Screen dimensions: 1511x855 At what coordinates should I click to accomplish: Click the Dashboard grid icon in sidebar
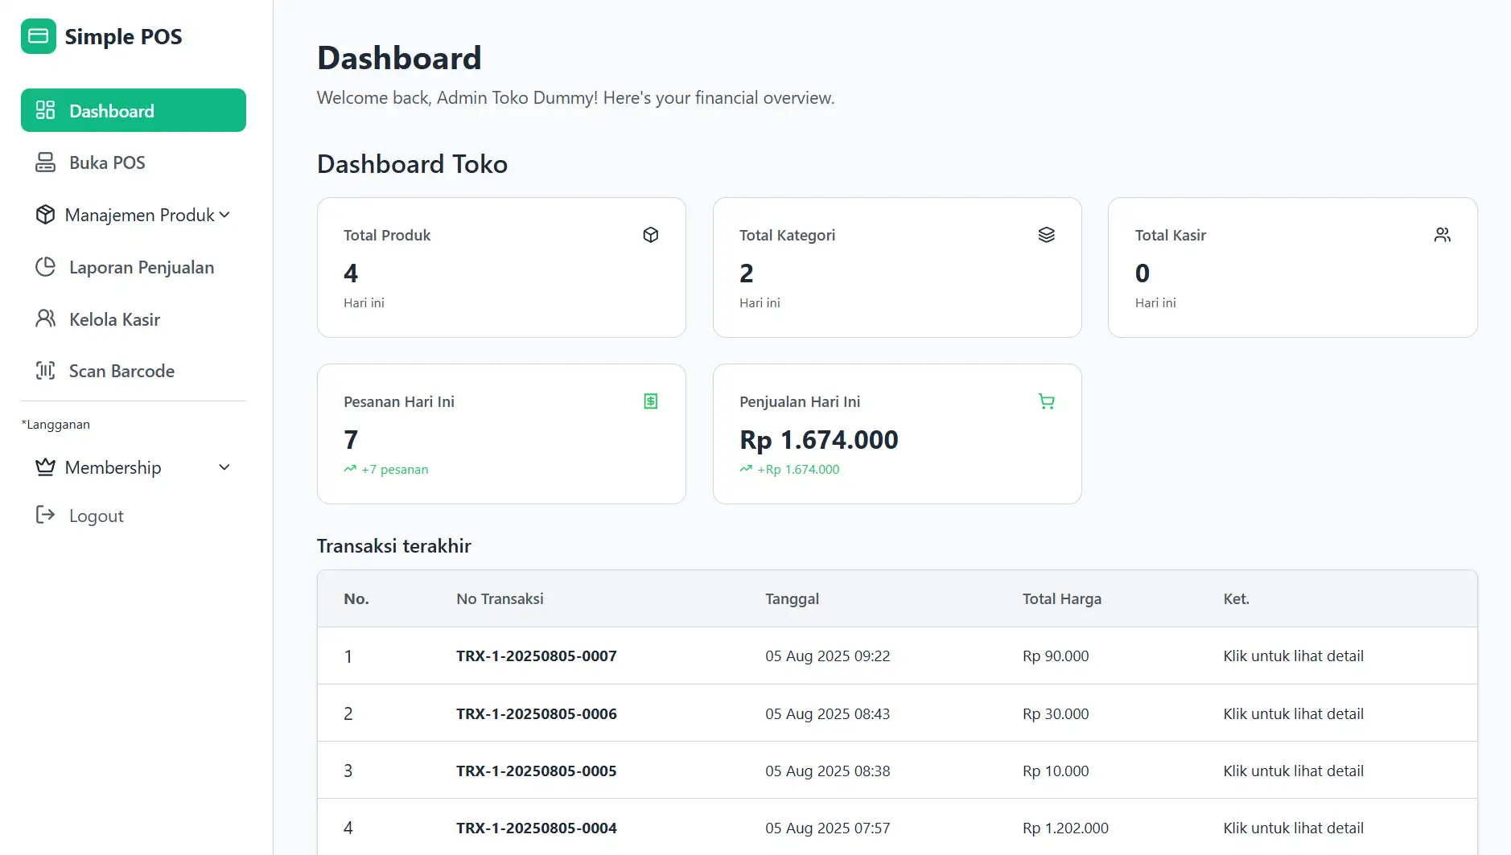point(46,110)
